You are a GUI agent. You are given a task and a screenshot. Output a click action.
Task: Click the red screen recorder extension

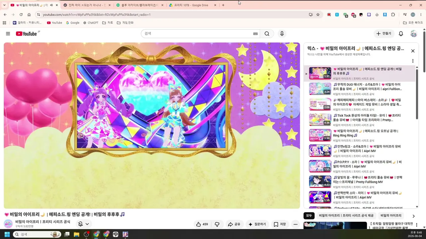click(x=329, y=15)
